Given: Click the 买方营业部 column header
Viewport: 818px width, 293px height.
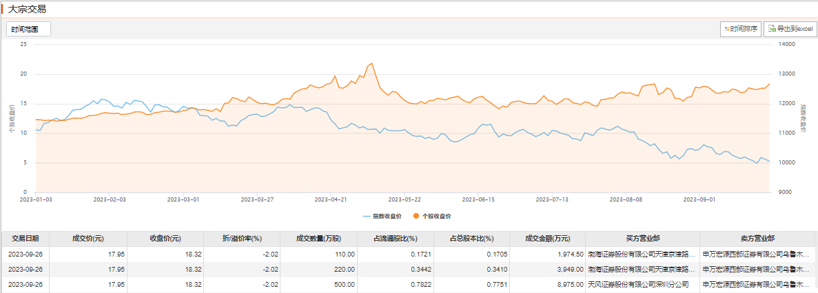Looking at the screenshot, I should (642, 239).
